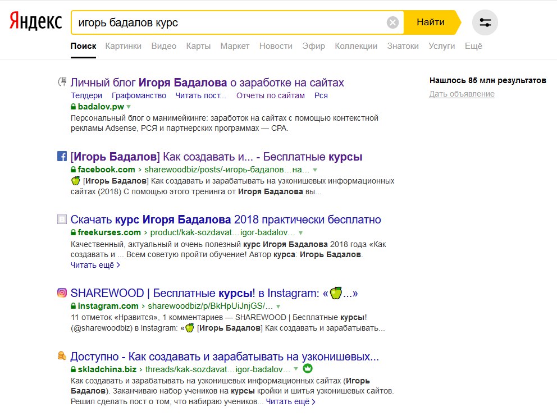
Task: Open 'SHAREWOOD | Бесплатные курсы! в Instagram' title
Action: tap(214, 293)
